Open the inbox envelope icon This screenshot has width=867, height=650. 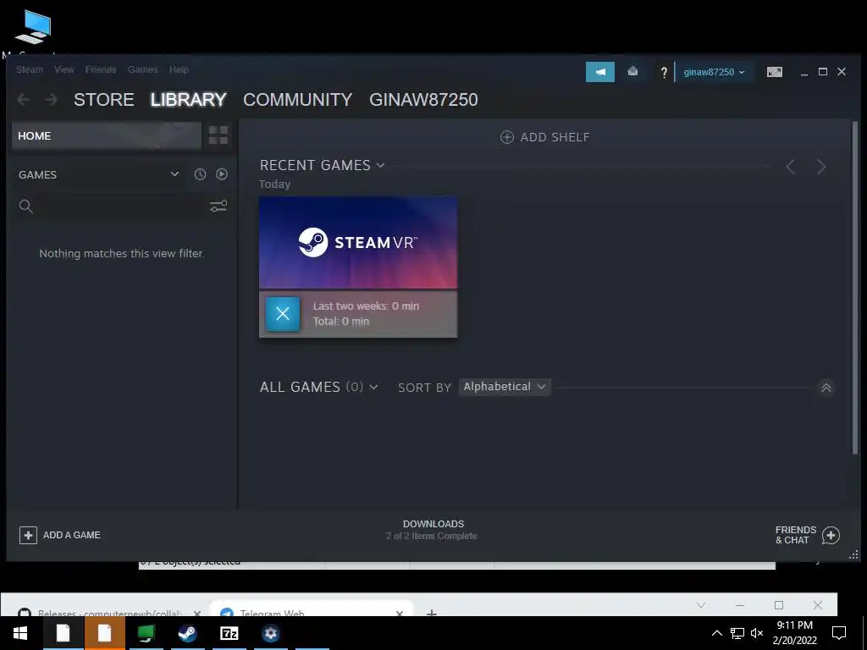pos(632,72)
